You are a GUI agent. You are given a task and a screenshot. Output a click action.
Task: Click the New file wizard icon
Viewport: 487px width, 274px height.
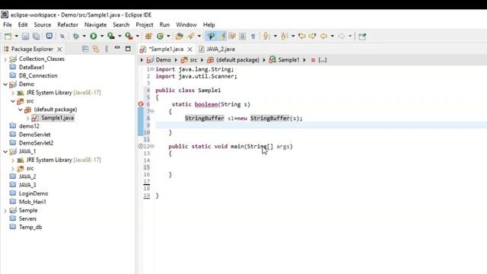8,37
